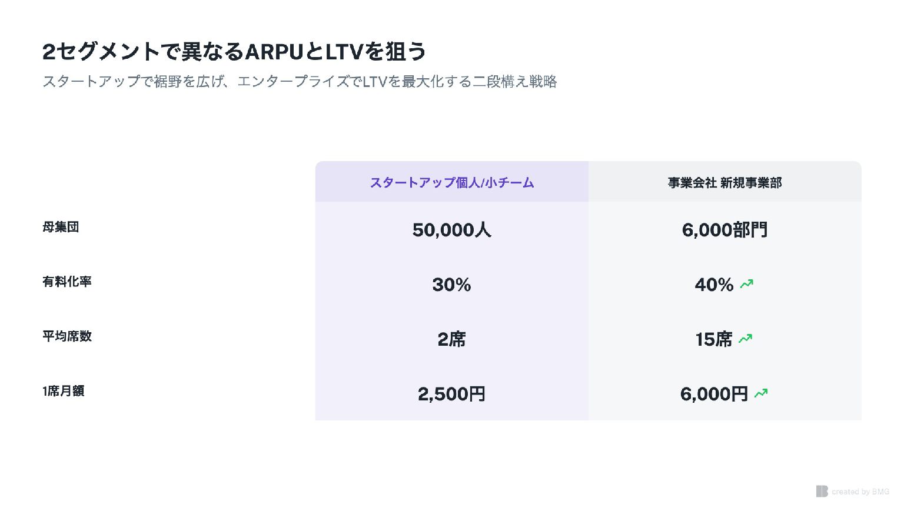Click the upward trend icon next to 15席

[x=746, y=339]
